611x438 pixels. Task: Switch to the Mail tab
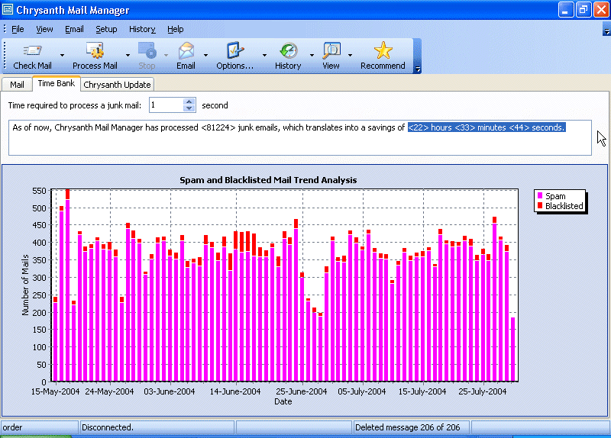coord(17,85)
